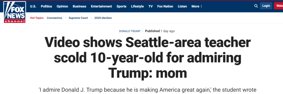Expand the More menu dots
The width and height of the screenshot is (283, 94).
click(x=201, y=6)
